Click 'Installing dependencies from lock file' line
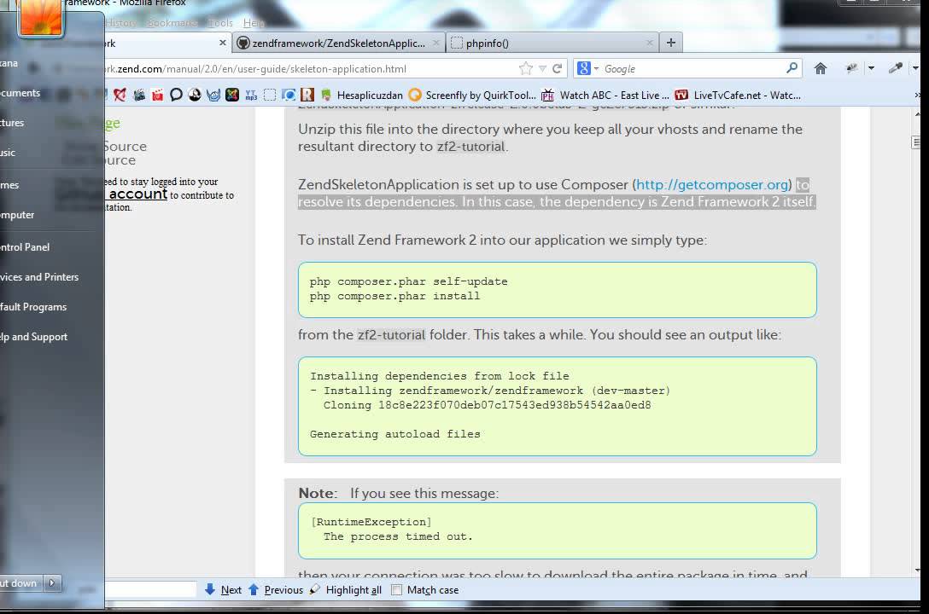This screenshot has width=929, height=614. tap(439, 376)
